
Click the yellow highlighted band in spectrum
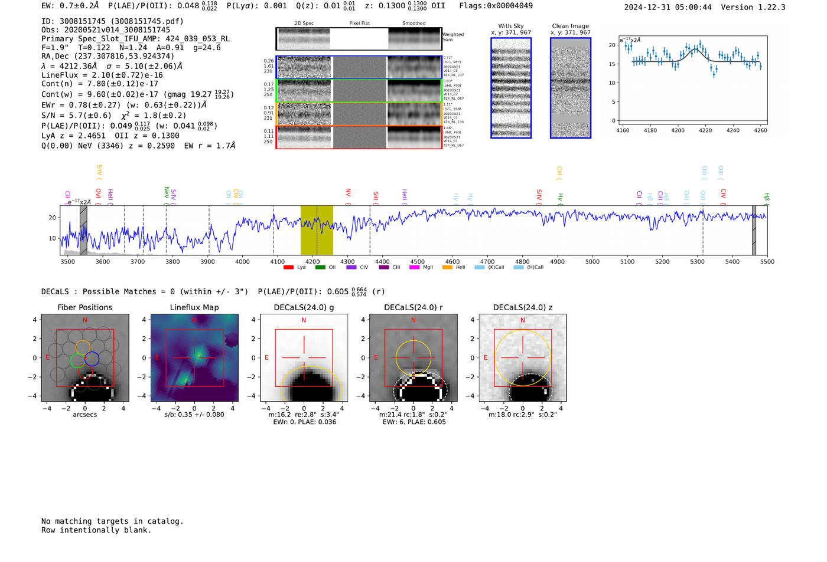(317, 230)
